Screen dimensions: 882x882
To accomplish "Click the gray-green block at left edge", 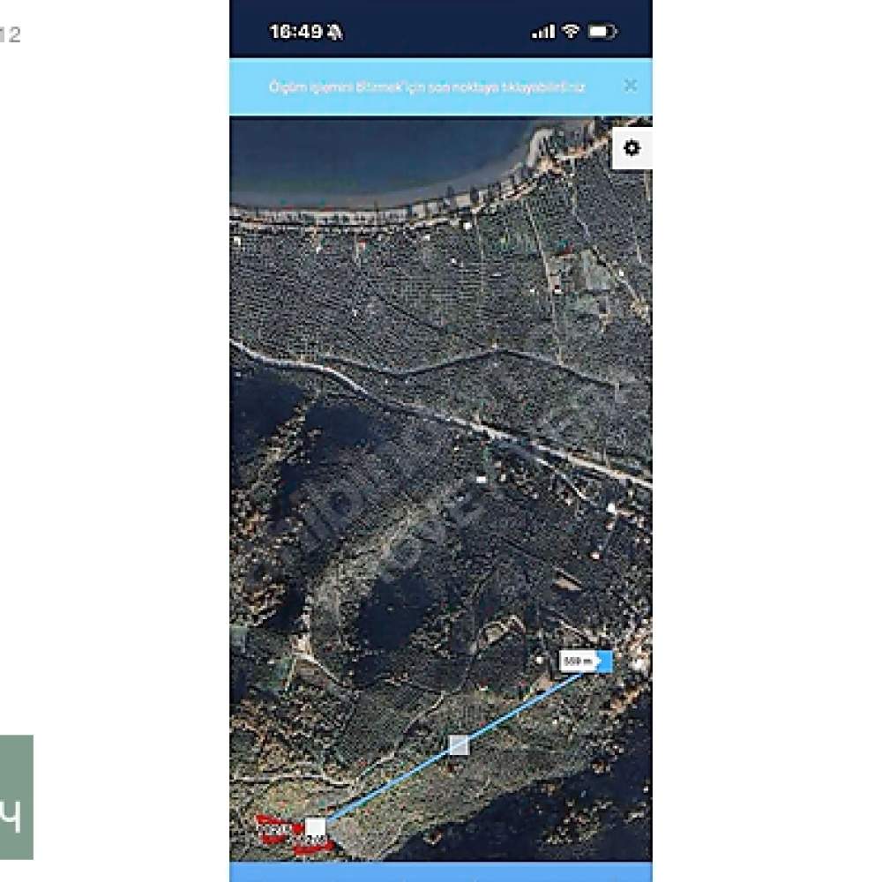I will click(x=16, y=797).
